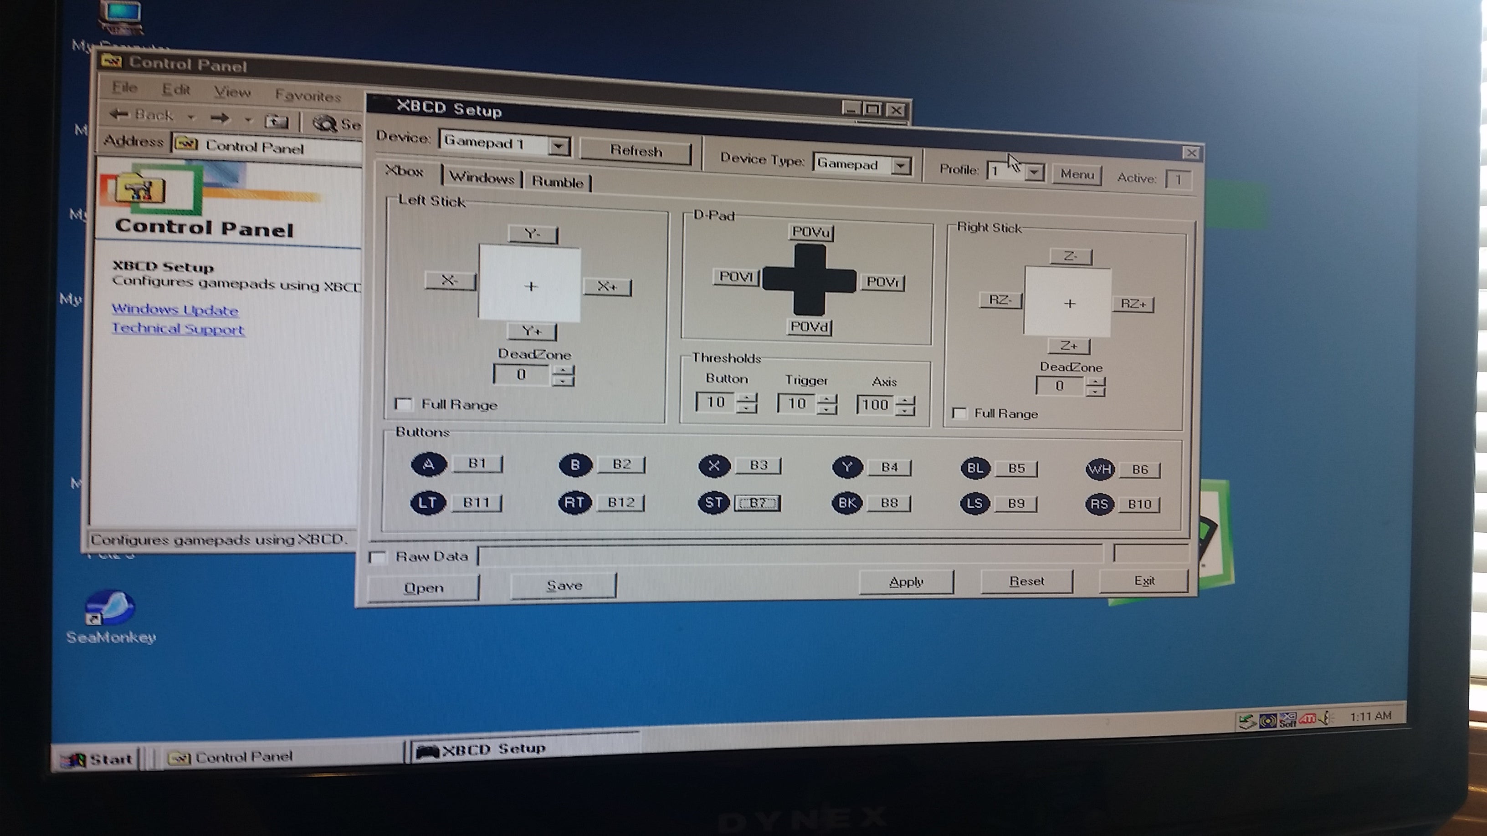Image resolution: width=1487 pixels, height=836 pixels.
Task: Open the Device Type dropdown
Action: pos(901,166)
